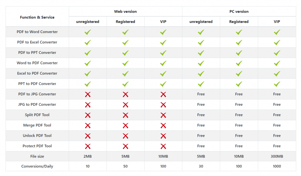Click the Function & Service header cell
The width and height of the screenshot is (301, 176).
click(37, 17)
